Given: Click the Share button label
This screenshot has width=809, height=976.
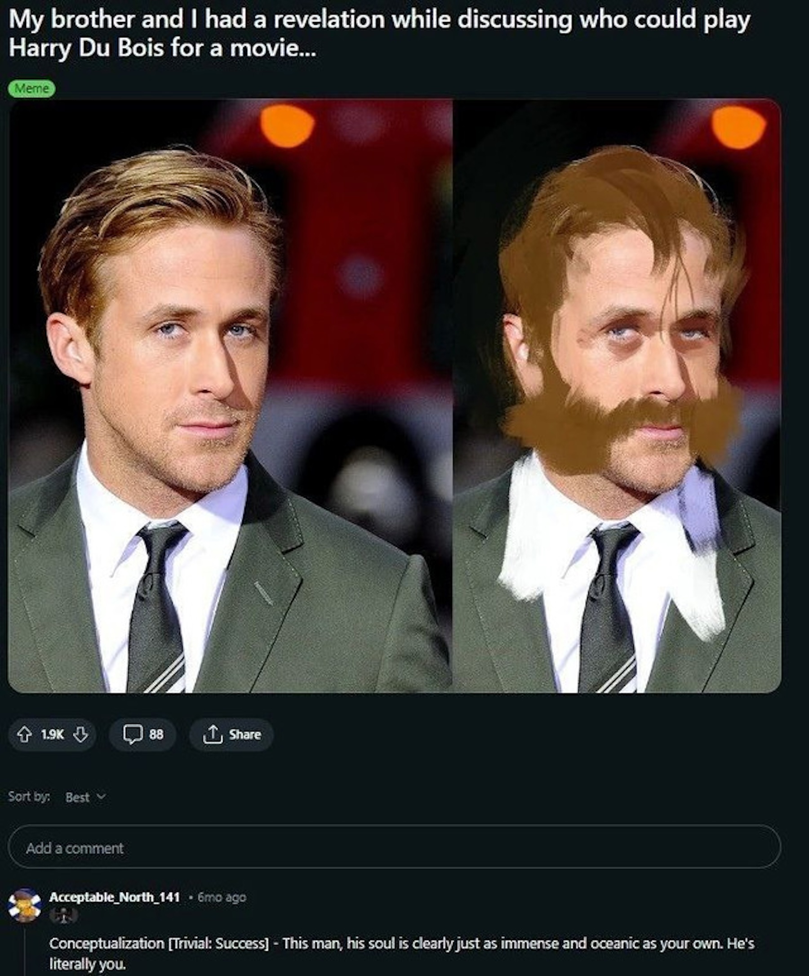Looking at the screenshot, I should click(x=244, y=734).
